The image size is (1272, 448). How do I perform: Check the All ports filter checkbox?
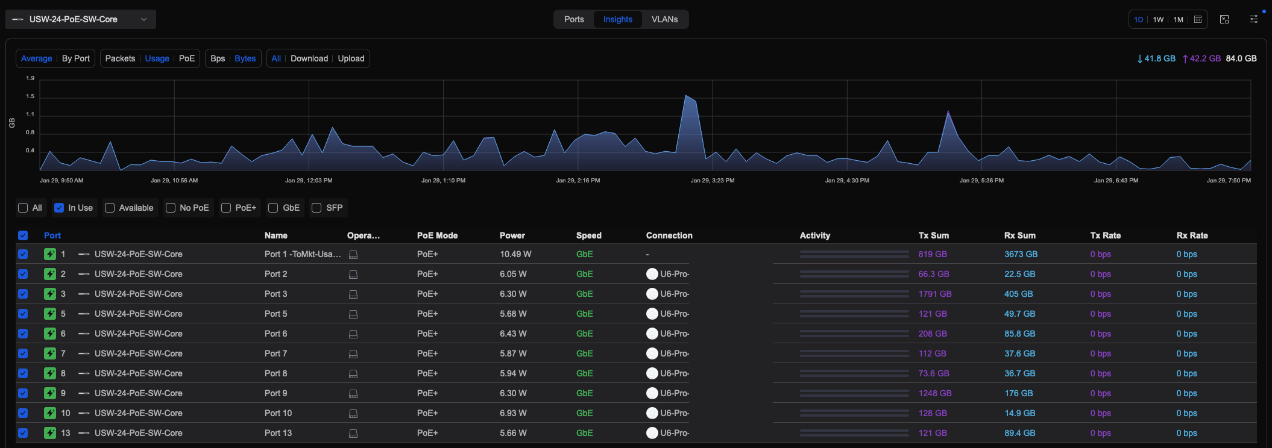tap(23, 208)
